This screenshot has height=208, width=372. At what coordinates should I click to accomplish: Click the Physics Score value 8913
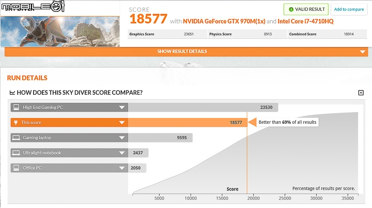click(x=268, y=34)
